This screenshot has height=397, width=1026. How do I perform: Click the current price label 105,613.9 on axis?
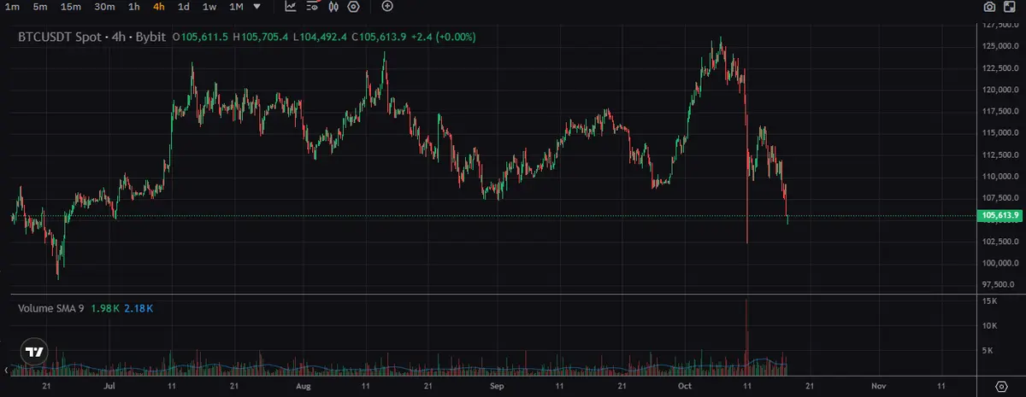click(x=999, y=217)
